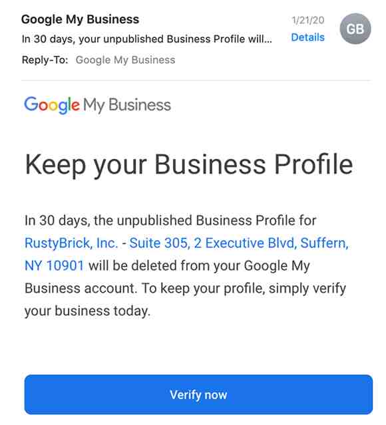The width and height of the screenshot is (386, 425).
Task: Click the GB sender avatar icon
Action: pos(355,29)
